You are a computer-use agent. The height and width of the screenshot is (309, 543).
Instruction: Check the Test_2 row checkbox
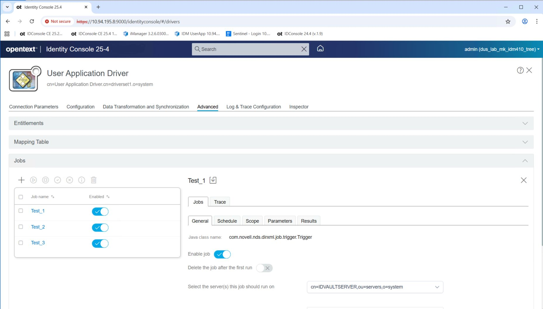(21, 227)
